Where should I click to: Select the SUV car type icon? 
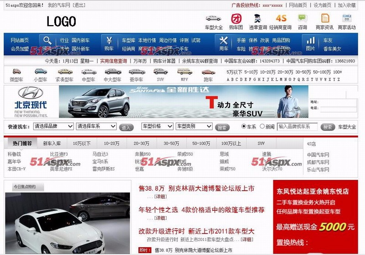[161, 71]
